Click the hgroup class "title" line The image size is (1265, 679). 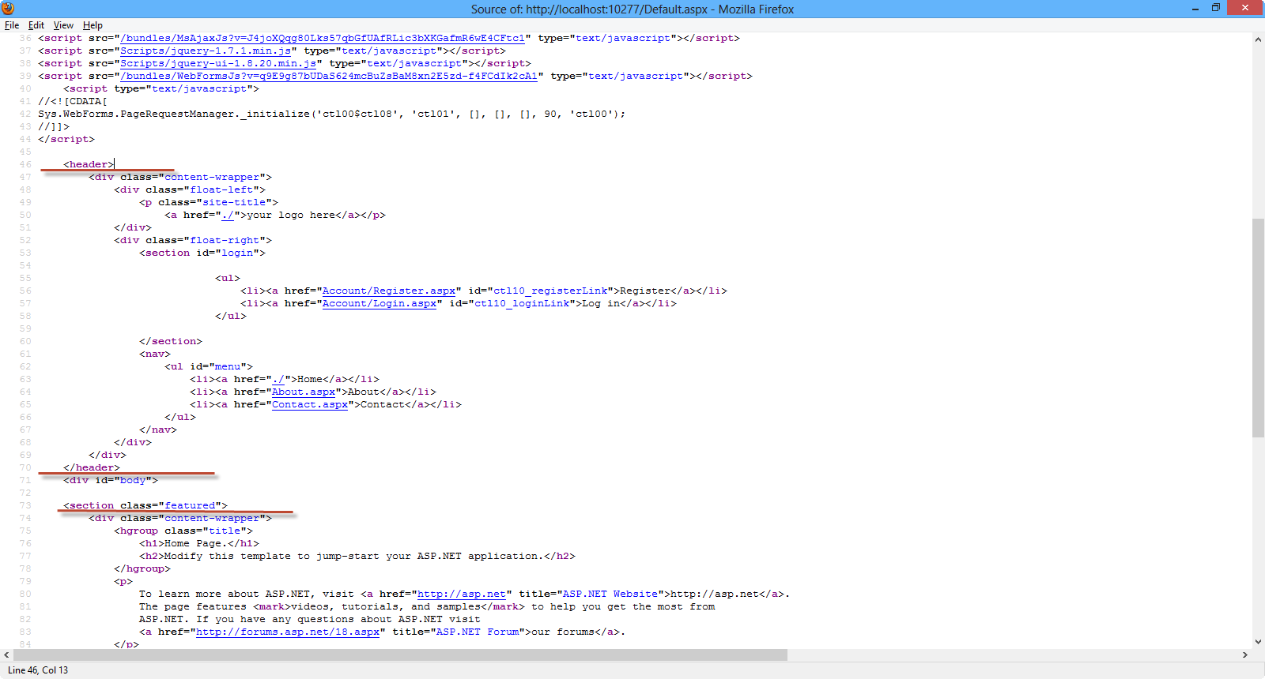coord(183,531)
